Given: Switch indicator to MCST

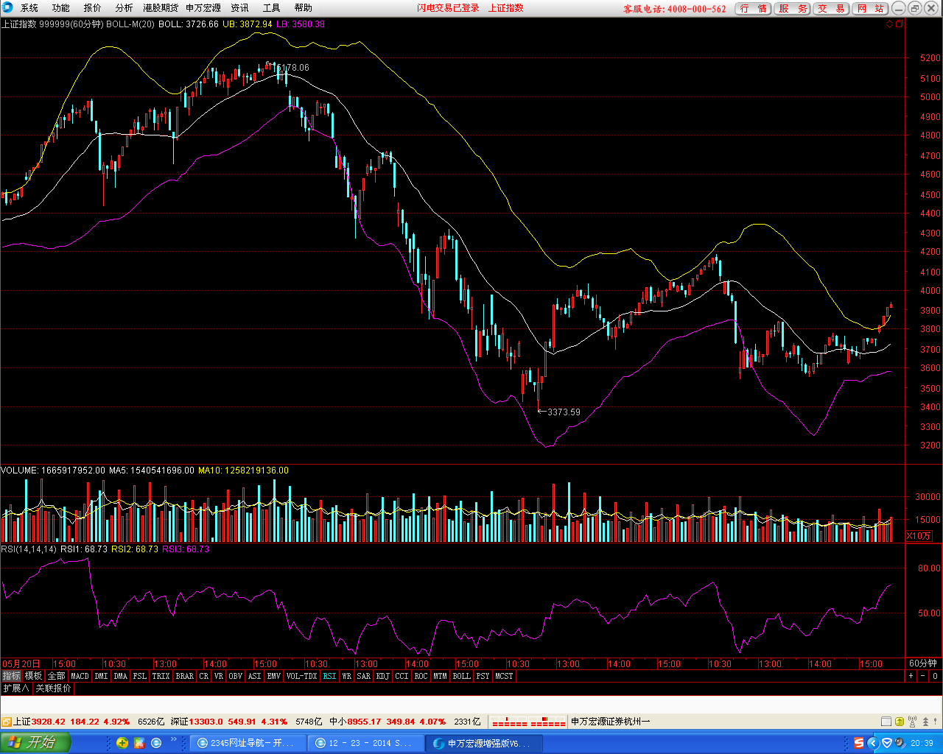Looking at the screenshot, I should click(x=505, y=676).
